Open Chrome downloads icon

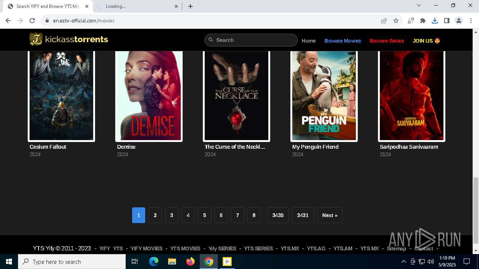click(435, 21)
